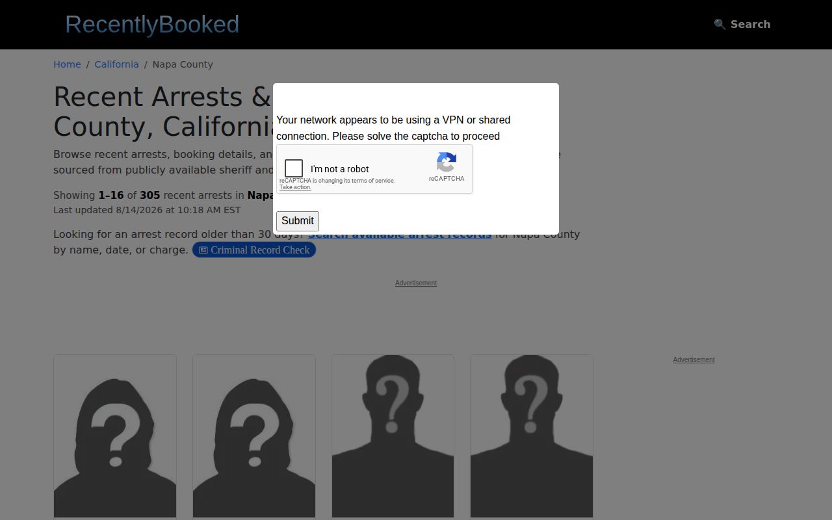832x520 pixels.
Task: Click the Last updated timestamp text
Action: [x=147, y=210]
